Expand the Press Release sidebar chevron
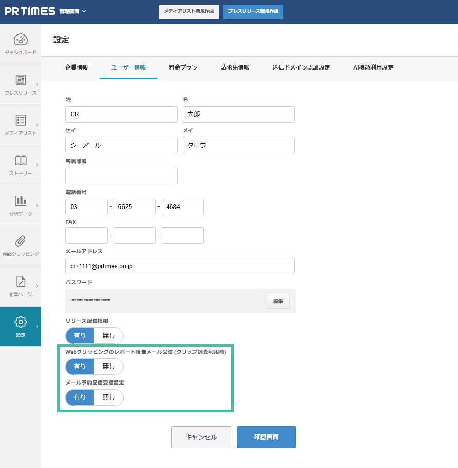458x468 pixels. coord(37,84)
